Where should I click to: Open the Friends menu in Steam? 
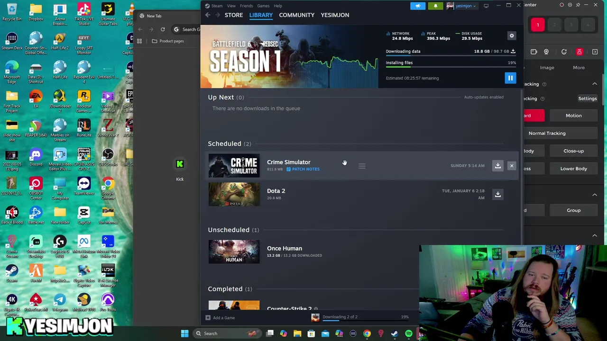pyautogui.click(x=246, y=6)
